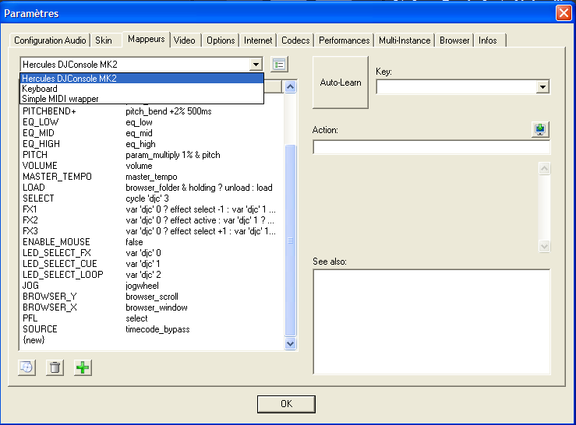Choose Simple MIDI wrapper option
The image size is (576, 425).
(x=59, y=99)
